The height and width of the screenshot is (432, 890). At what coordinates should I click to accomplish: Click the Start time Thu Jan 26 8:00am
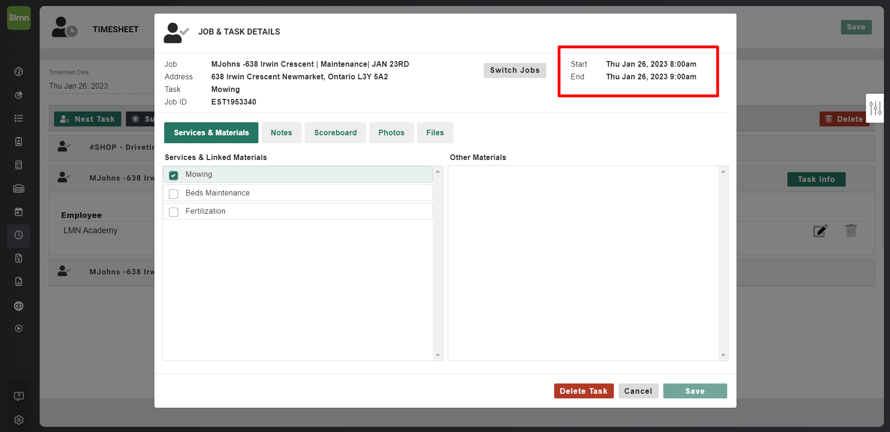click(x=651, y=64)
